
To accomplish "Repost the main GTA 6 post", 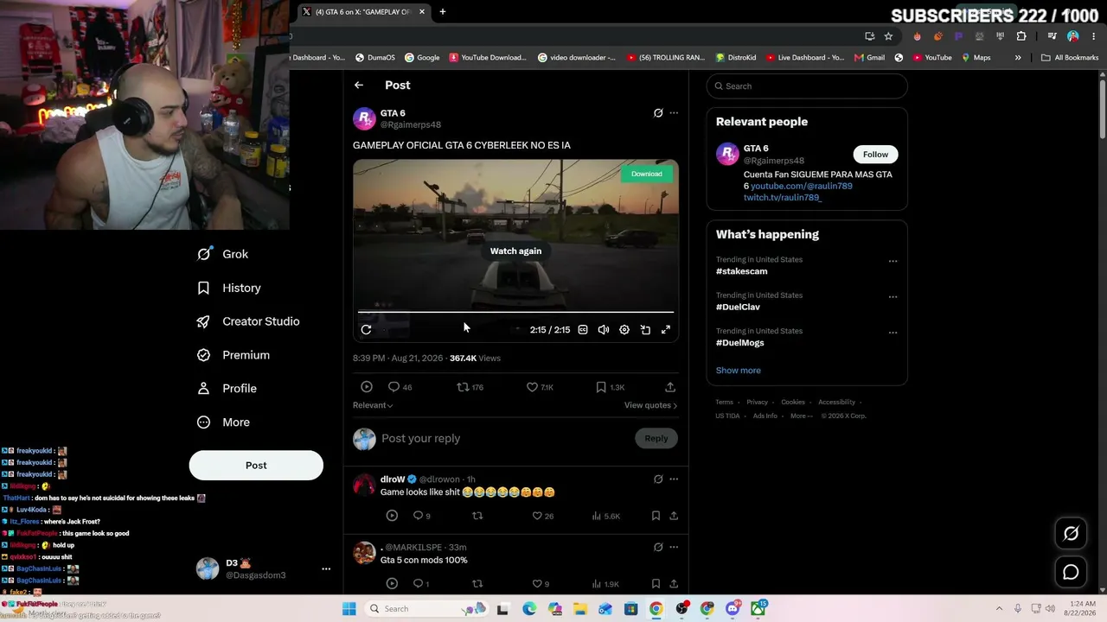I will [x=470, y=387].
